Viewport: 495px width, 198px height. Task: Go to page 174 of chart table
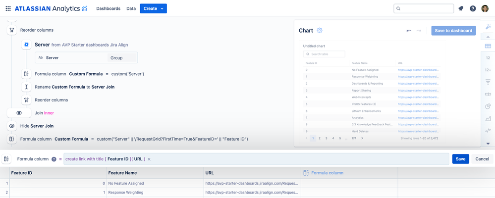[354, 138]
